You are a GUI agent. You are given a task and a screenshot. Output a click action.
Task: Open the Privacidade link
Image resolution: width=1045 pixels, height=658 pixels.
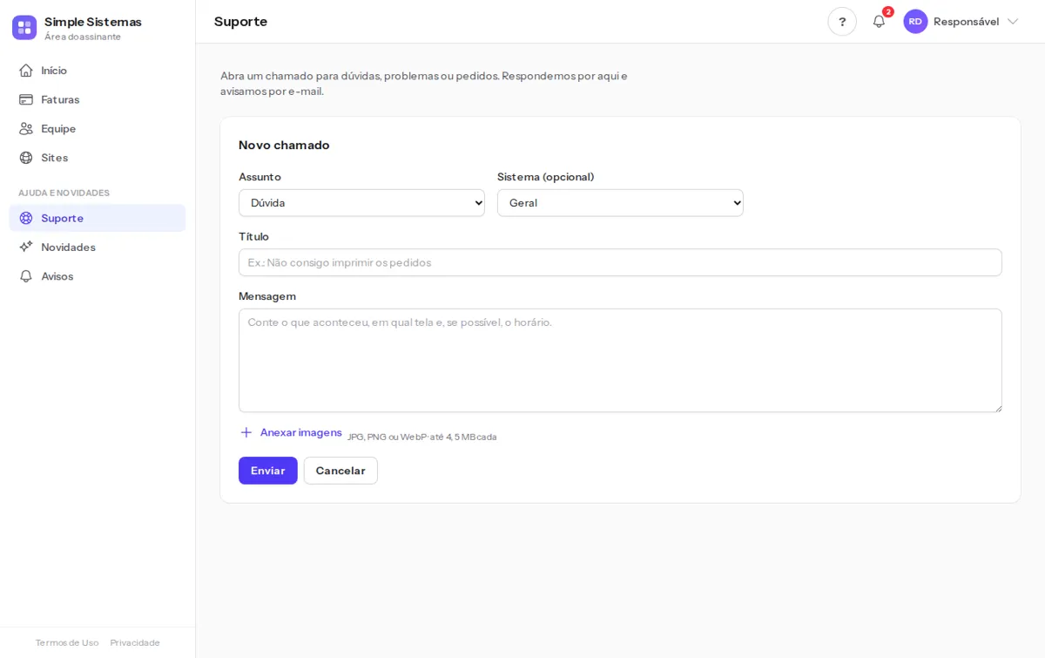(x=135, y=642)
